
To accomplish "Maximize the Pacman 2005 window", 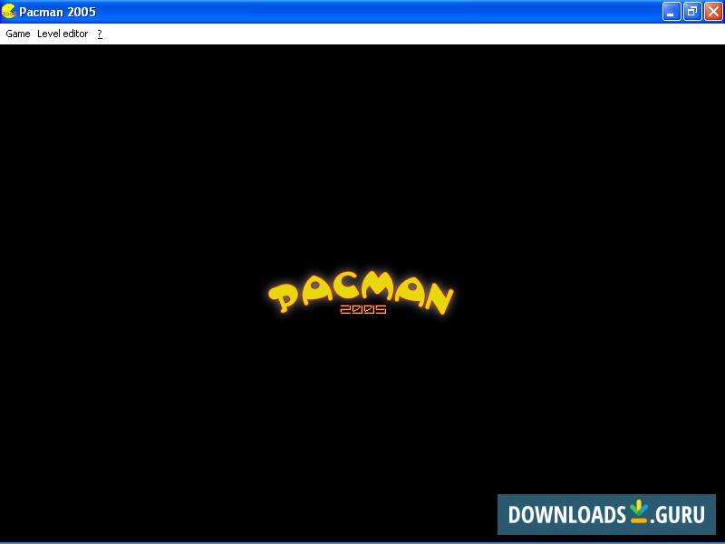I will (x=691, y=12).
